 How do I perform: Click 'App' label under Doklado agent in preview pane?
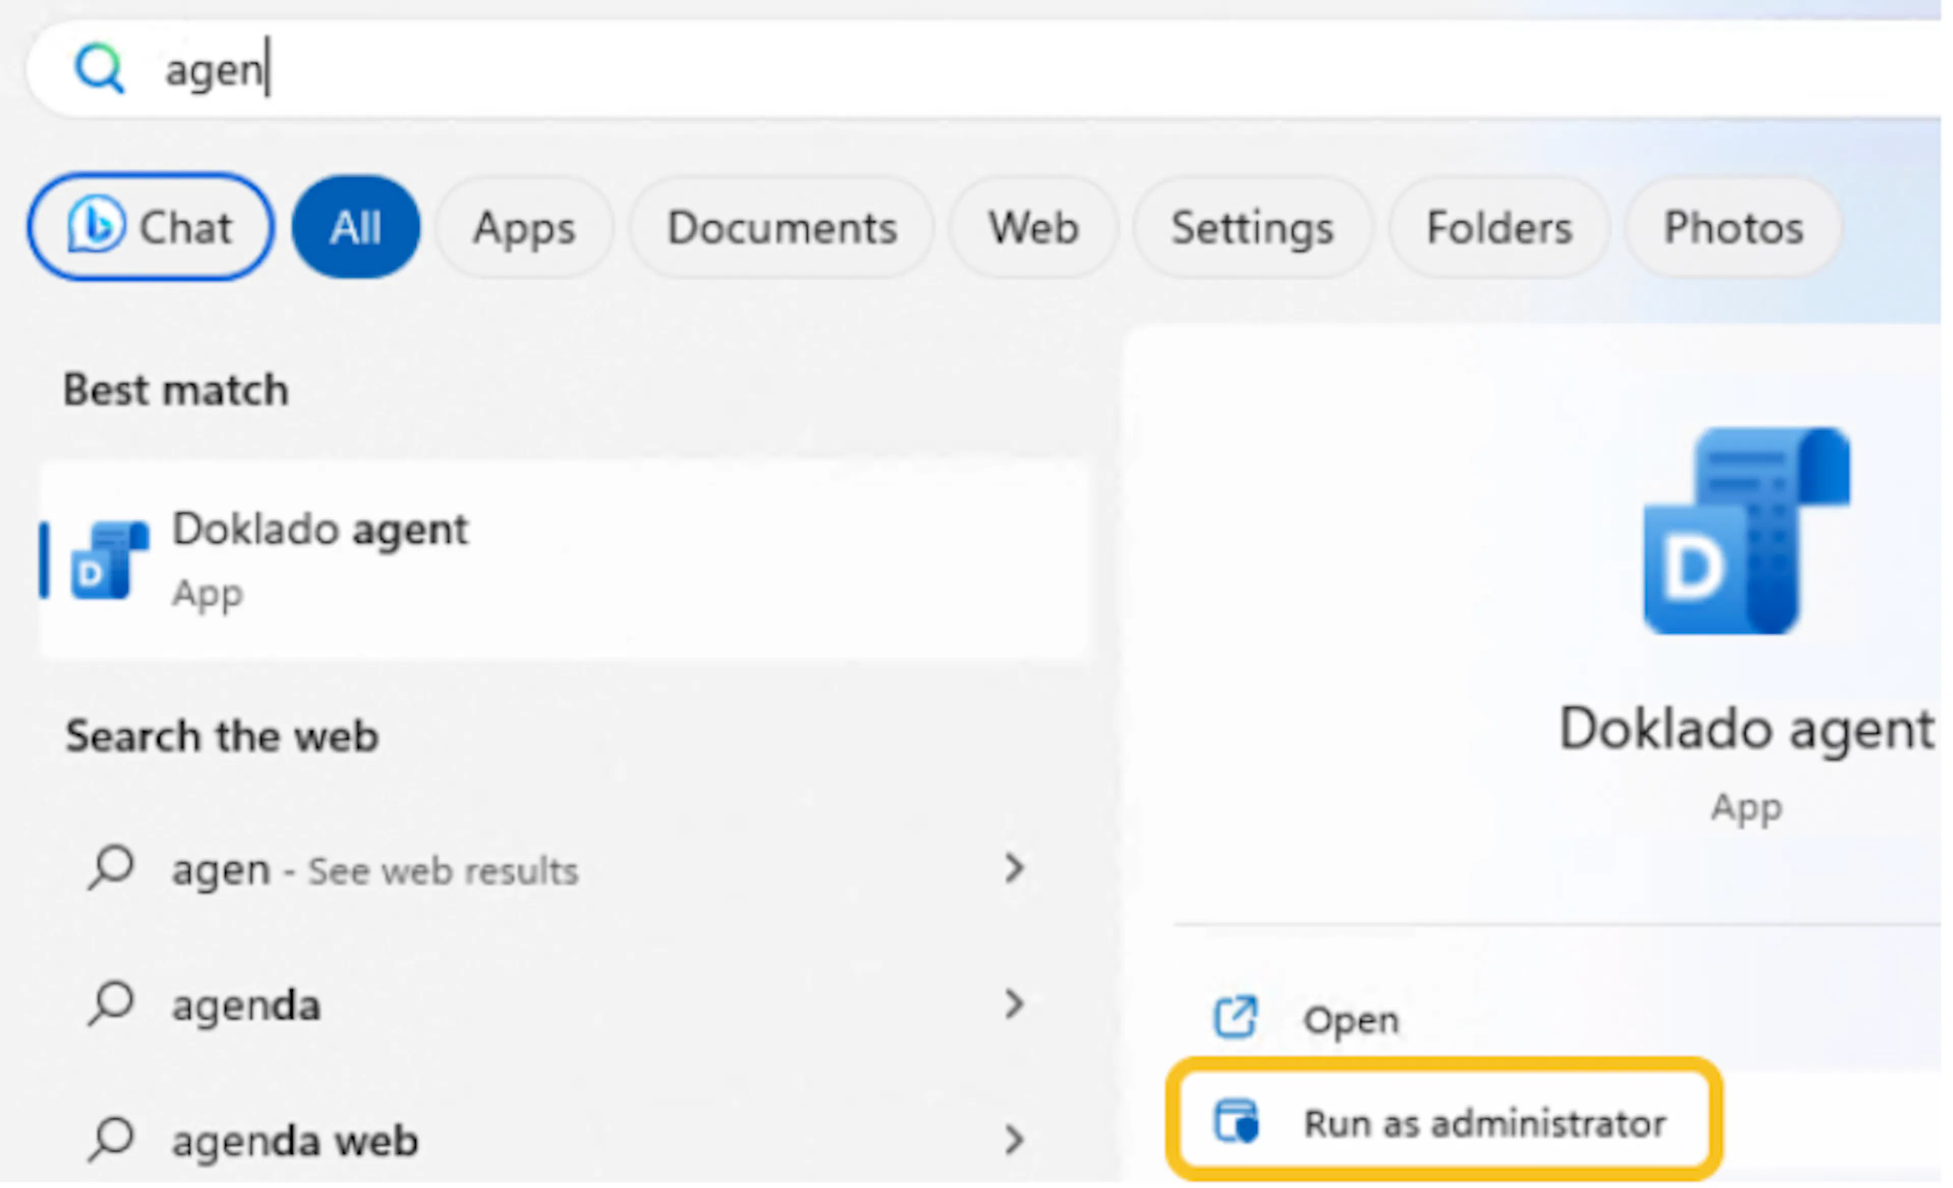pyautogui.click(x=1747, y=809)
